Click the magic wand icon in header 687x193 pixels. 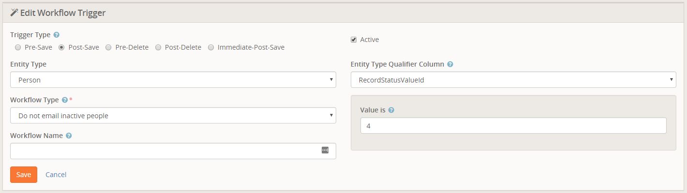coord(14,13)
